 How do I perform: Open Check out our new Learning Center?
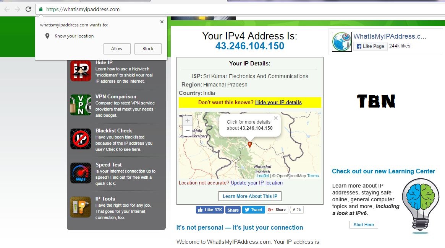click(x=384, y=171)
